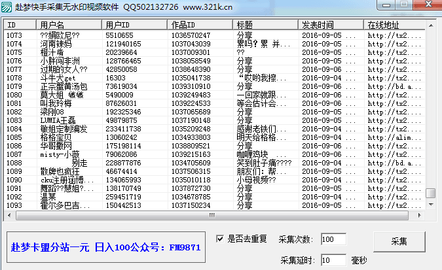Click the 采集 button
The image size is (442, 270).
click(399, 241)
